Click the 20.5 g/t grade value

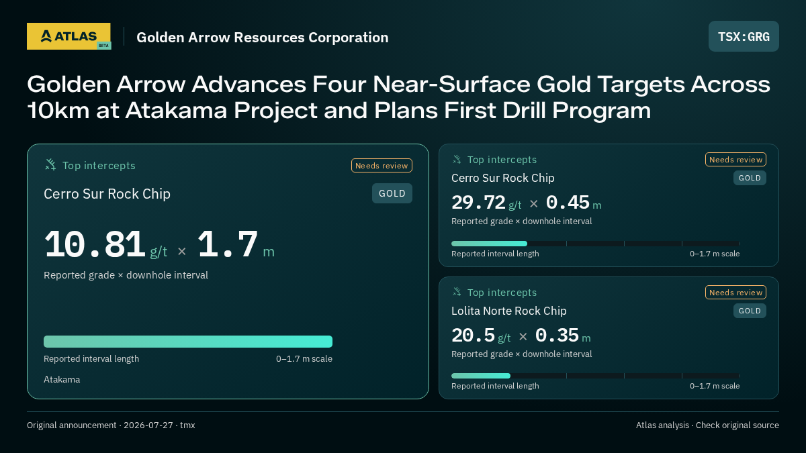coord(481,336)
